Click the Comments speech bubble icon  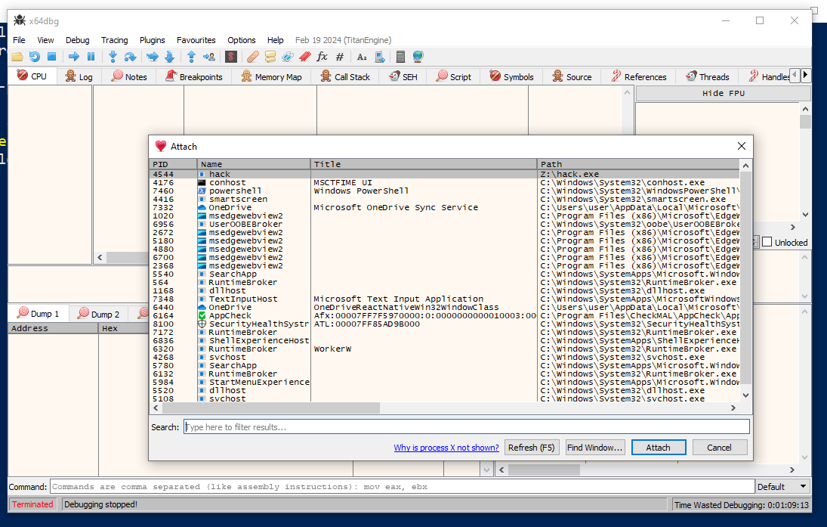(x=270, y=57)
